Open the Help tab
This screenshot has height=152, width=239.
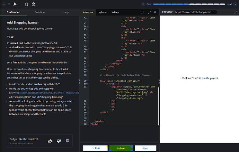tap(66, 12)
